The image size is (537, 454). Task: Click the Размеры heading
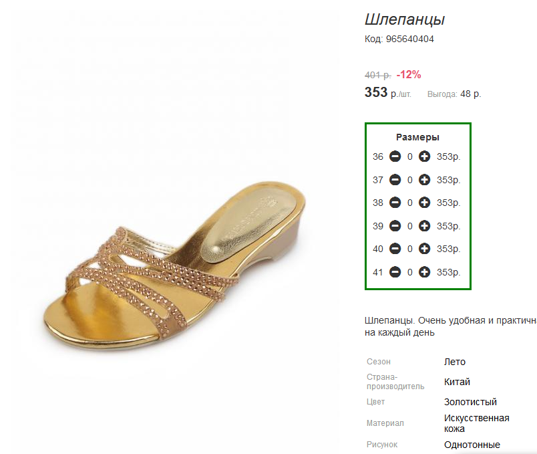tap(417, 137)
